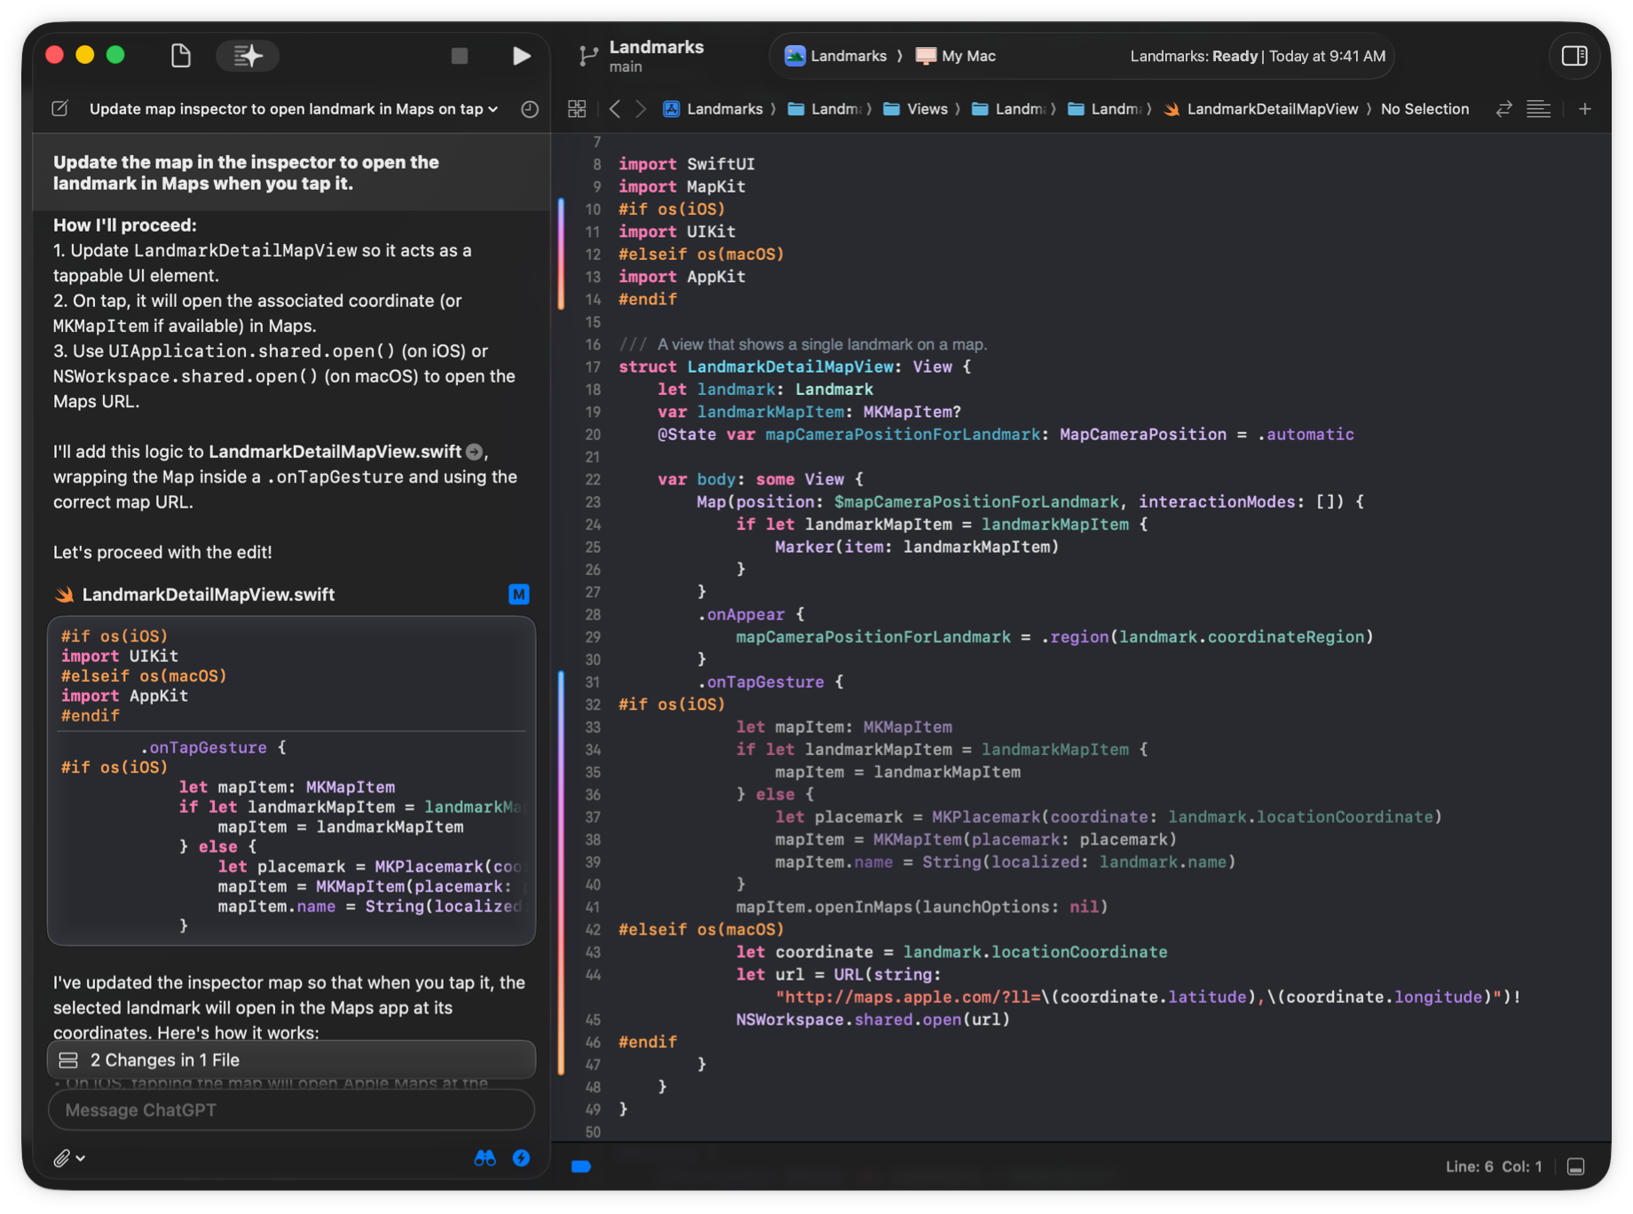
Task: Open the related items grid icon
Action: click(x=577, y=108)
